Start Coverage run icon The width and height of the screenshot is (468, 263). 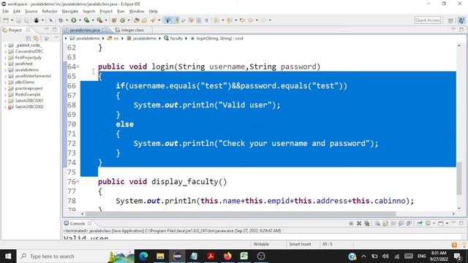[x=86, y=20]
